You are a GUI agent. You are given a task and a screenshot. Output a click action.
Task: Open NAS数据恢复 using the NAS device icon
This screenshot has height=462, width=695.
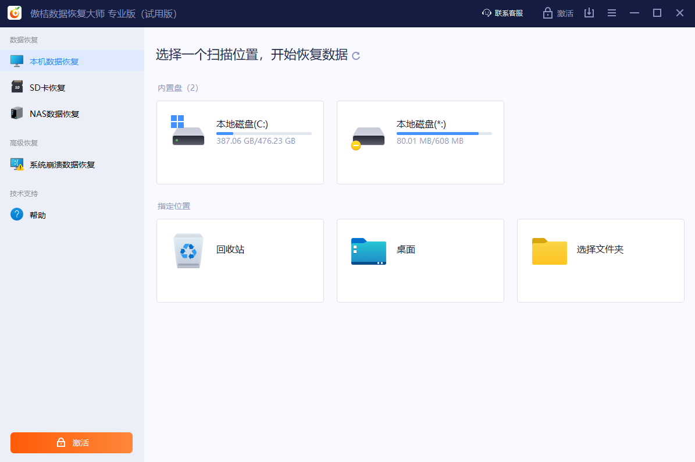17,113
